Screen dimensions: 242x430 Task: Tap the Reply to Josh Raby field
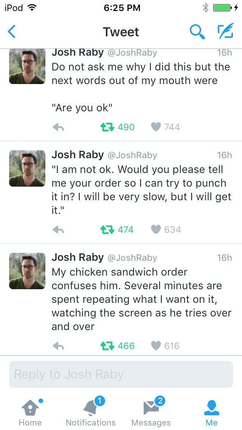tap(121, 374)
